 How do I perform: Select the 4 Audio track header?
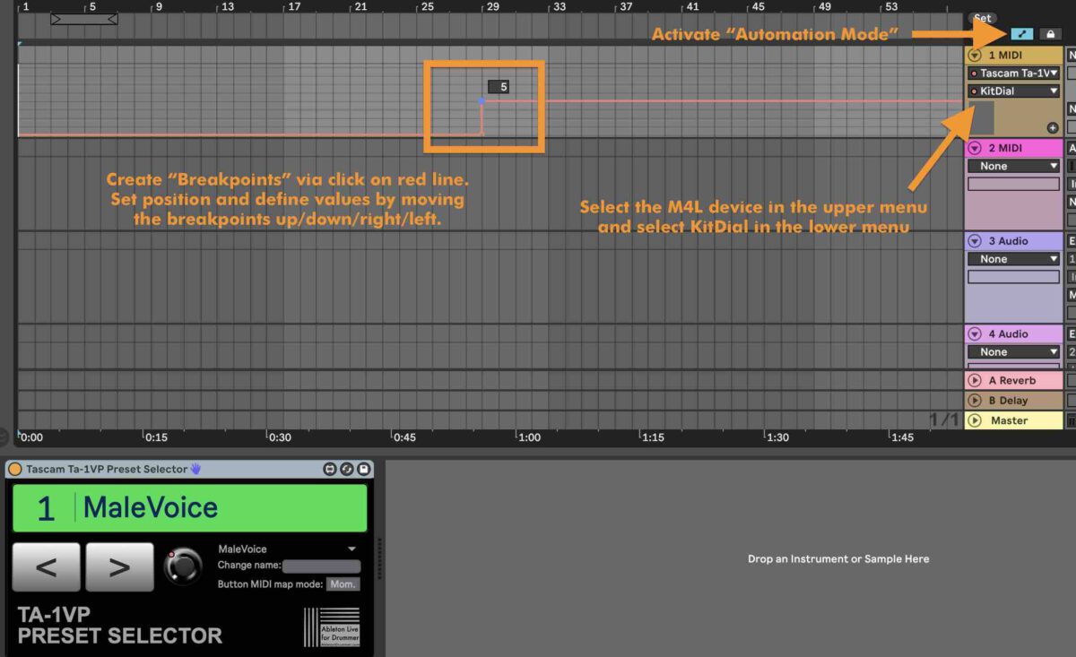[1014, 334]
